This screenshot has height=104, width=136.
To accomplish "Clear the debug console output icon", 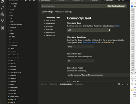I will 119,84.
